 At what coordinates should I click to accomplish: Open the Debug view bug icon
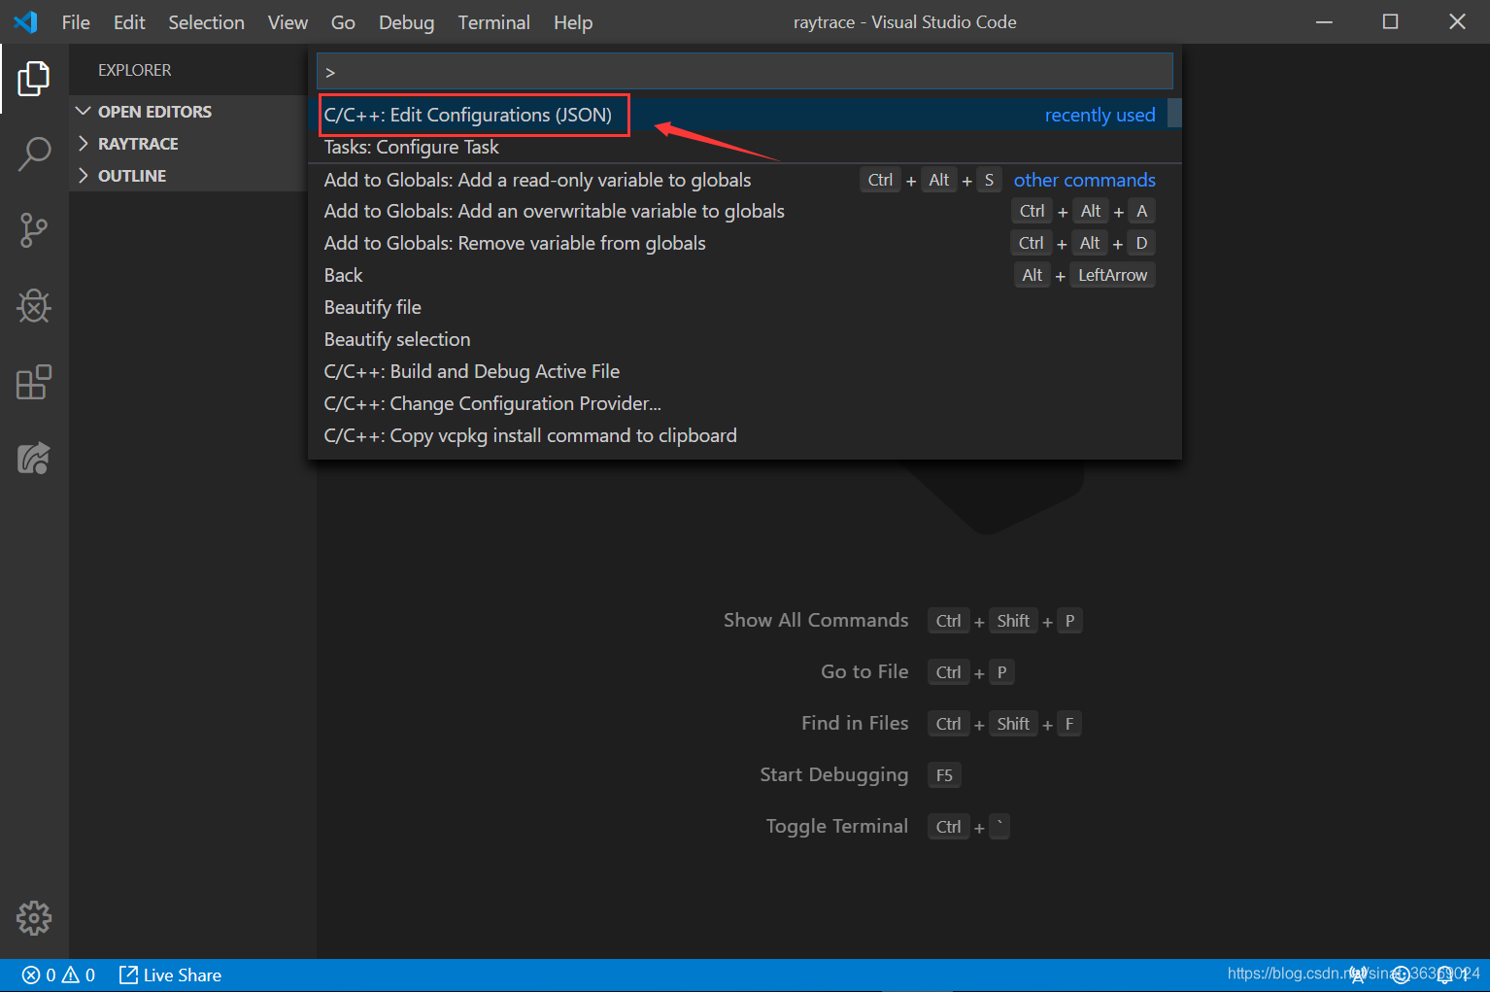tap(34, 306)
